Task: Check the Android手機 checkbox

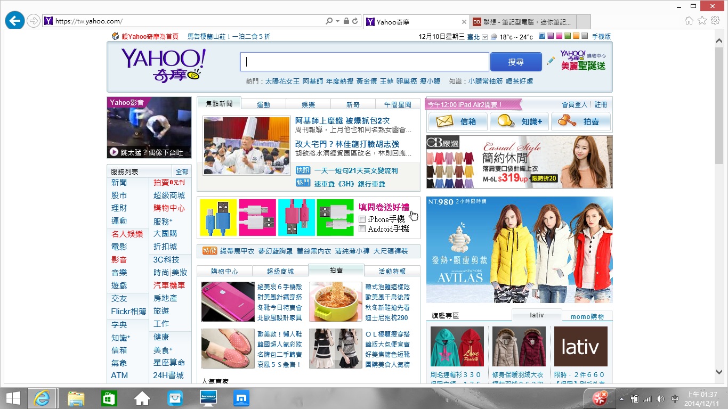Action: [362, 229]
